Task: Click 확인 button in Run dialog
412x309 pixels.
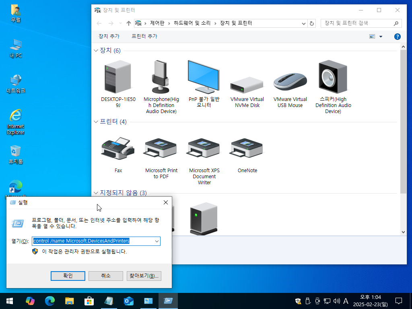Action: (x=68, y=276)
